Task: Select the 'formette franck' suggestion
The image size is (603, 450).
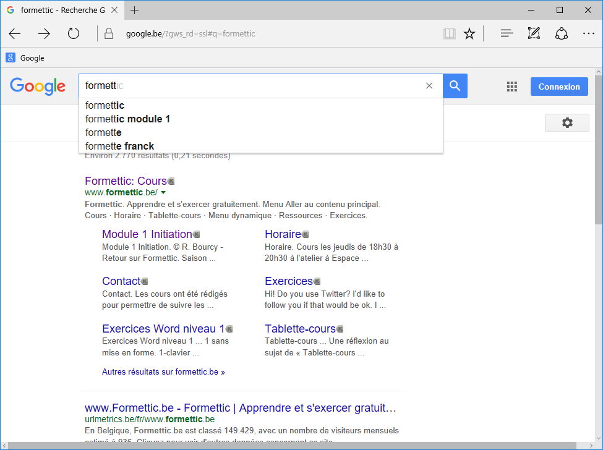Action: tap(261, 146)
